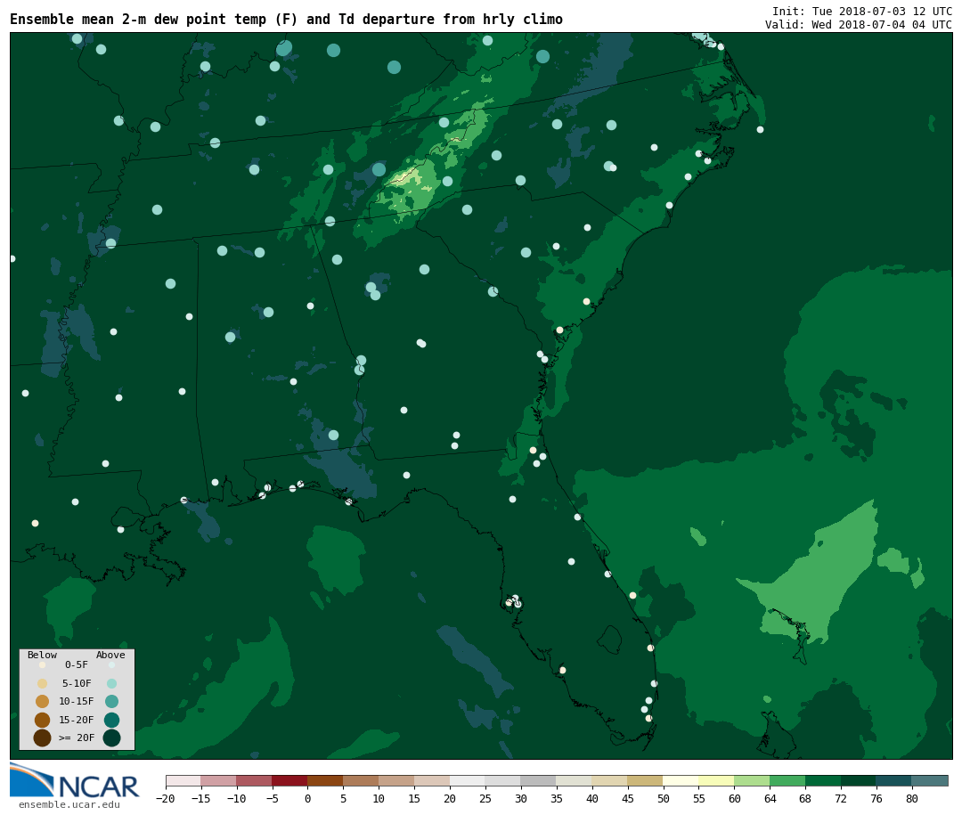Click the 'Above' legend heading
Image resolution: width=962 pixels, height=815 pixels.
[x=110, y=655]
